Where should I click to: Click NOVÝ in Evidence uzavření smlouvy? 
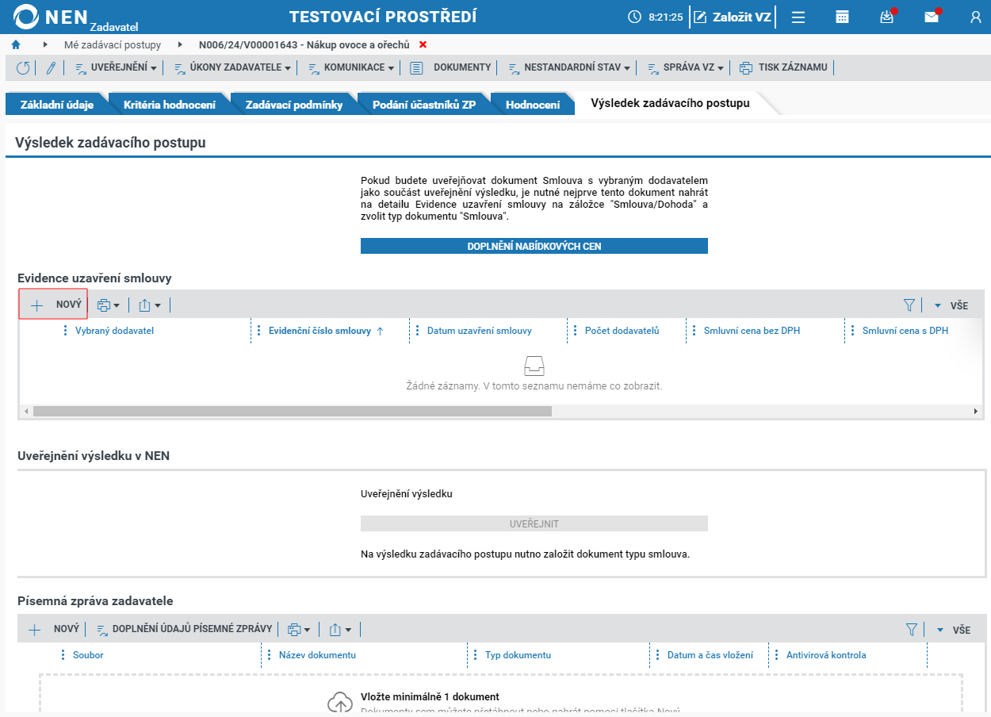(54, 305)
